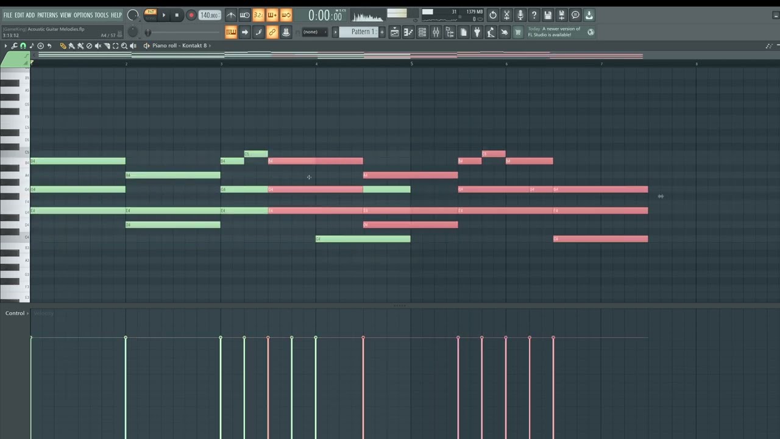Toggle overdub recording icon
Viewport: 780px width, 439px height.
(272, 15)
